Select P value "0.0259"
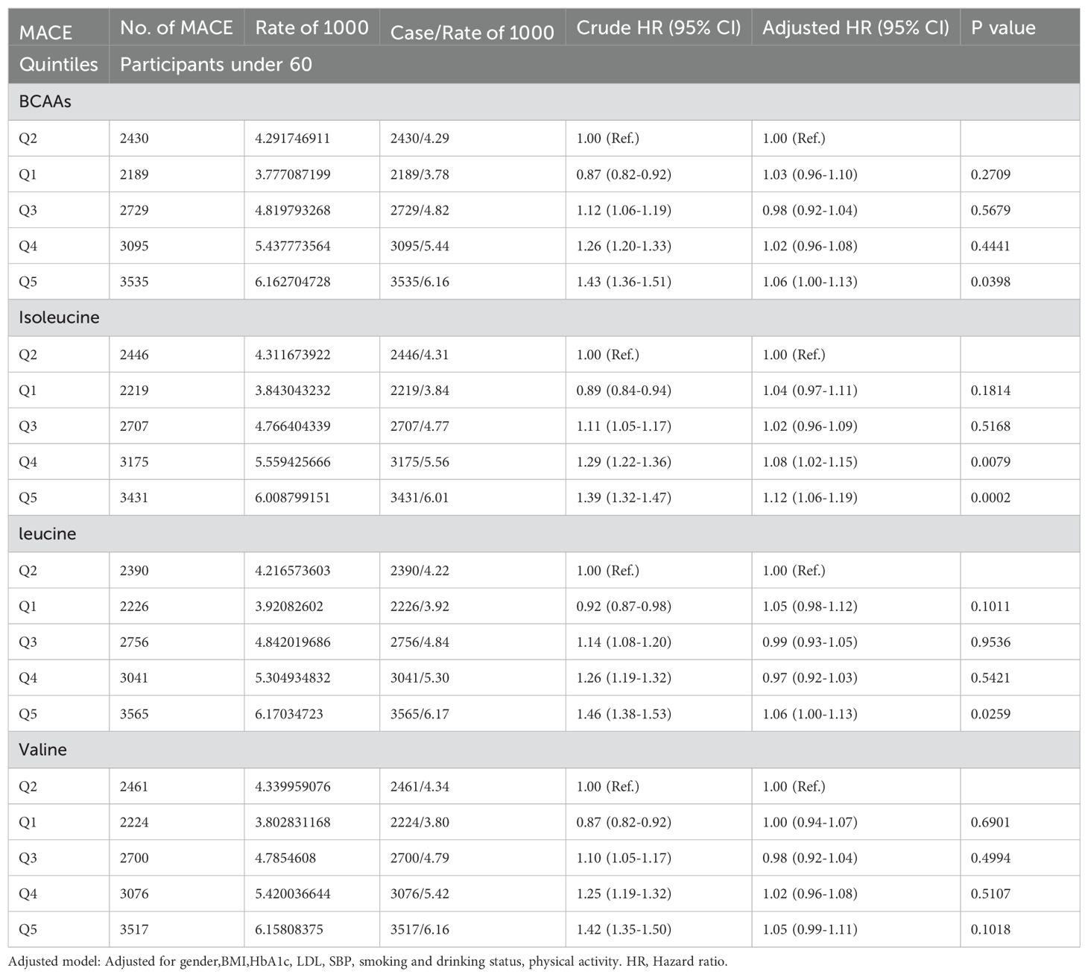The width and height of the screenshot is (1088, 977). [990, 714]
